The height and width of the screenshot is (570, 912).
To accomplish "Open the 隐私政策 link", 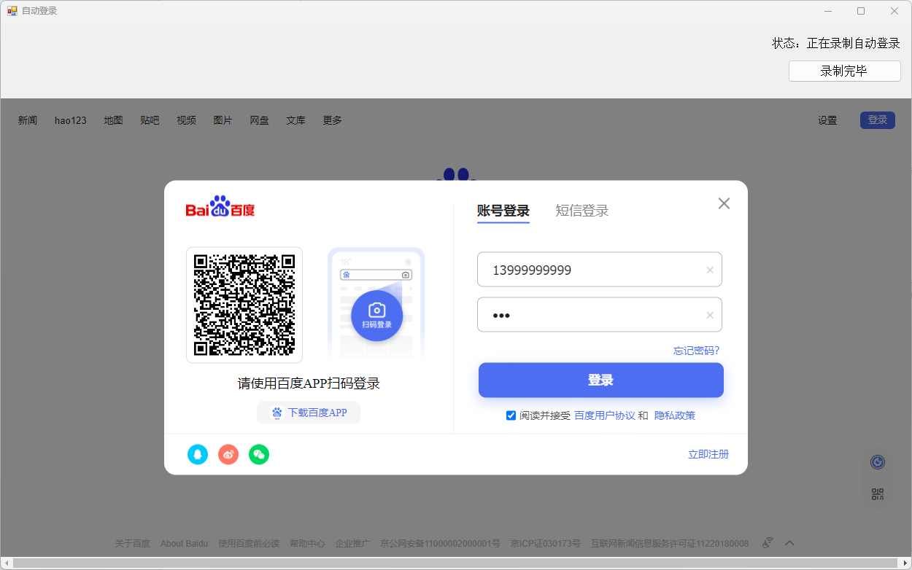I will [x=675, y=415].
